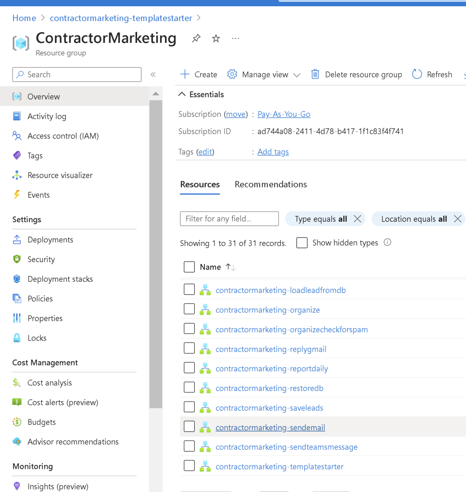The height and width of the screenshot is (492, 466).
Task: Select the Resources tab
Action: point(200,185)
